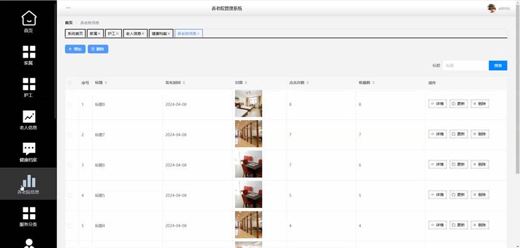This screenshot has width=520, height=248.
Task: Click 删除 for row 标题7
Action: [479, 134]
